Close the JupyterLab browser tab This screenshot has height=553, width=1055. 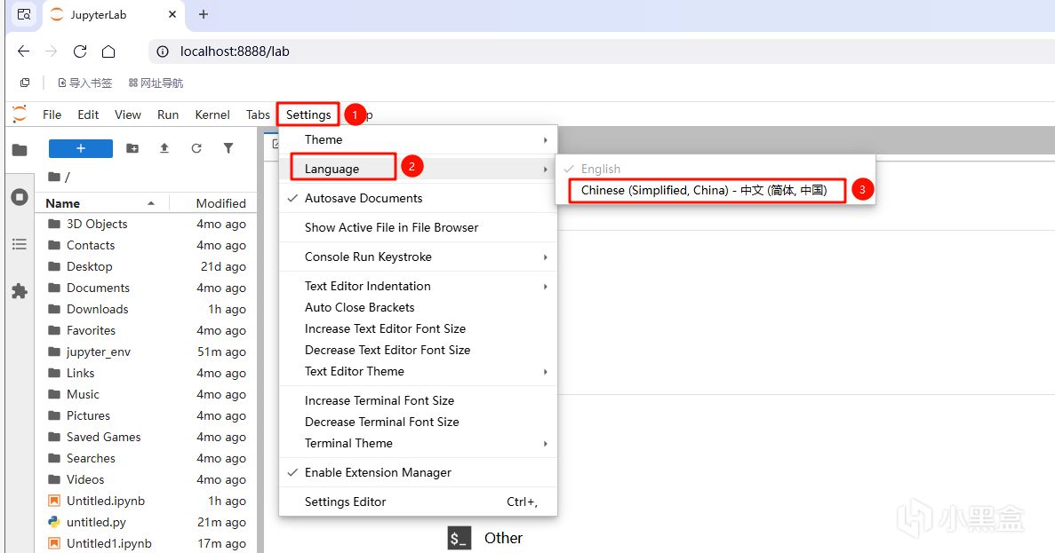click(172, 14)
